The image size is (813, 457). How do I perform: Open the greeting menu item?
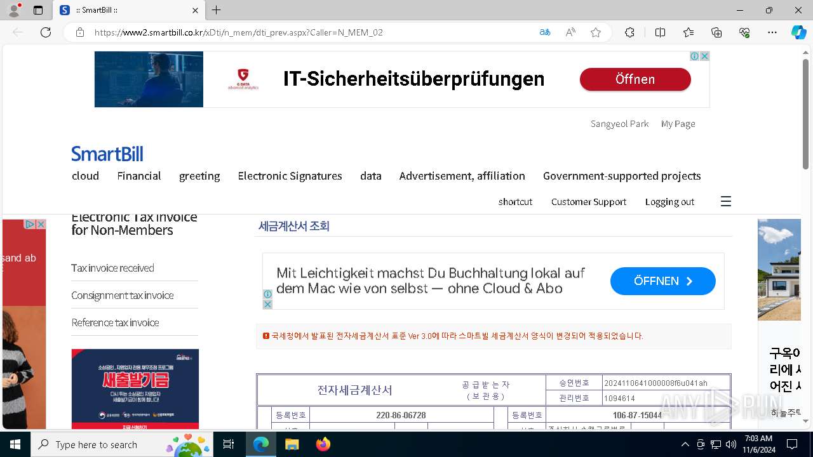click(199, 176)
